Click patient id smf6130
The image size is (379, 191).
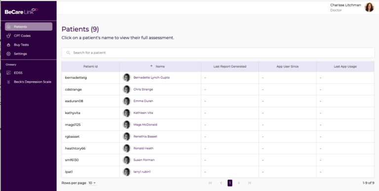point(72,160)
